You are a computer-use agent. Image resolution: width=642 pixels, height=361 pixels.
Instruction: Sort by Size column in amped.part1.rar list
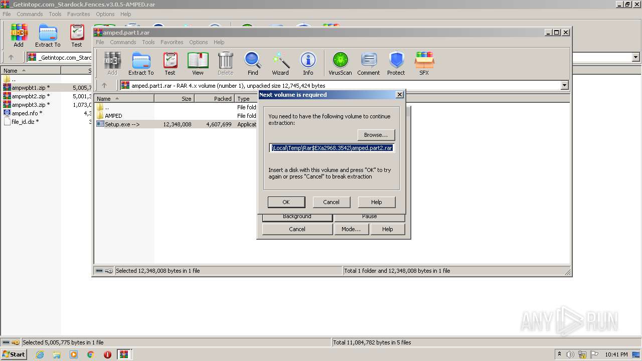click(174, 99)
